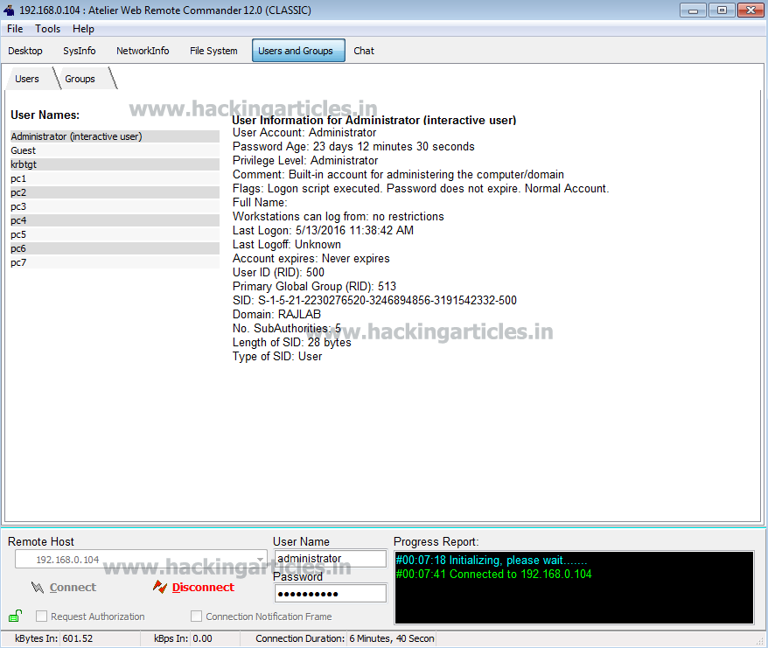The image size is (768, 648).
Task: Select Administrator (interactive user) in list
Action: [x=115, y=136]
